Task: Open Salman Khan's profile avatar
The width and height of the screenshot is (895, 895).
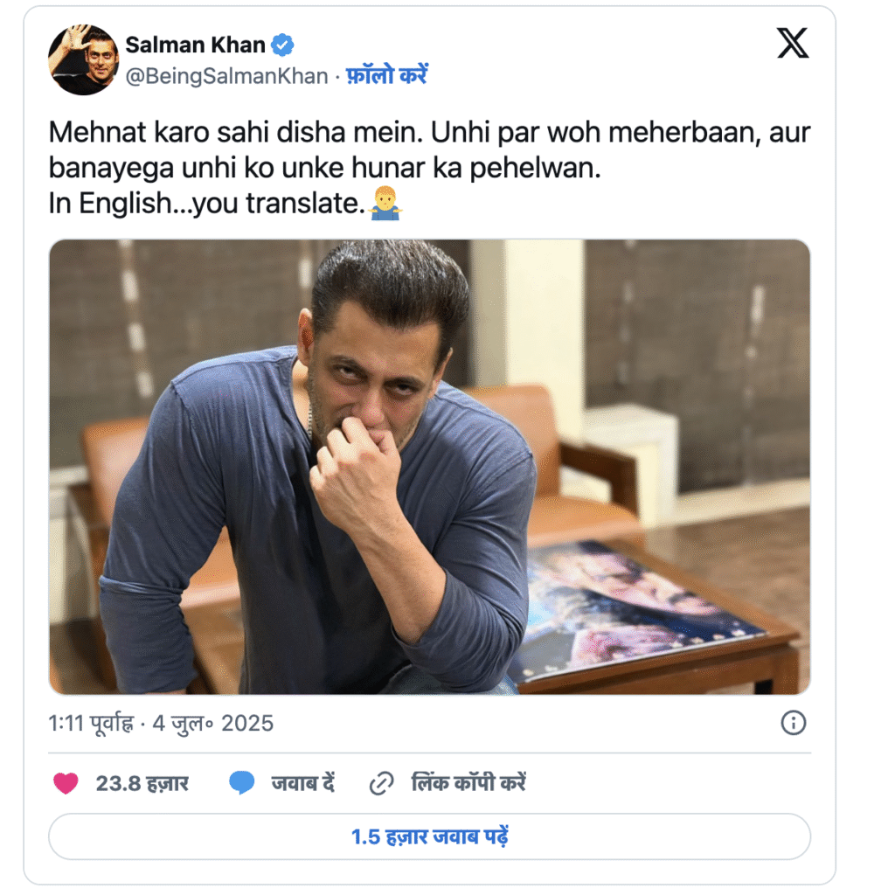Action: click(83, 59)
